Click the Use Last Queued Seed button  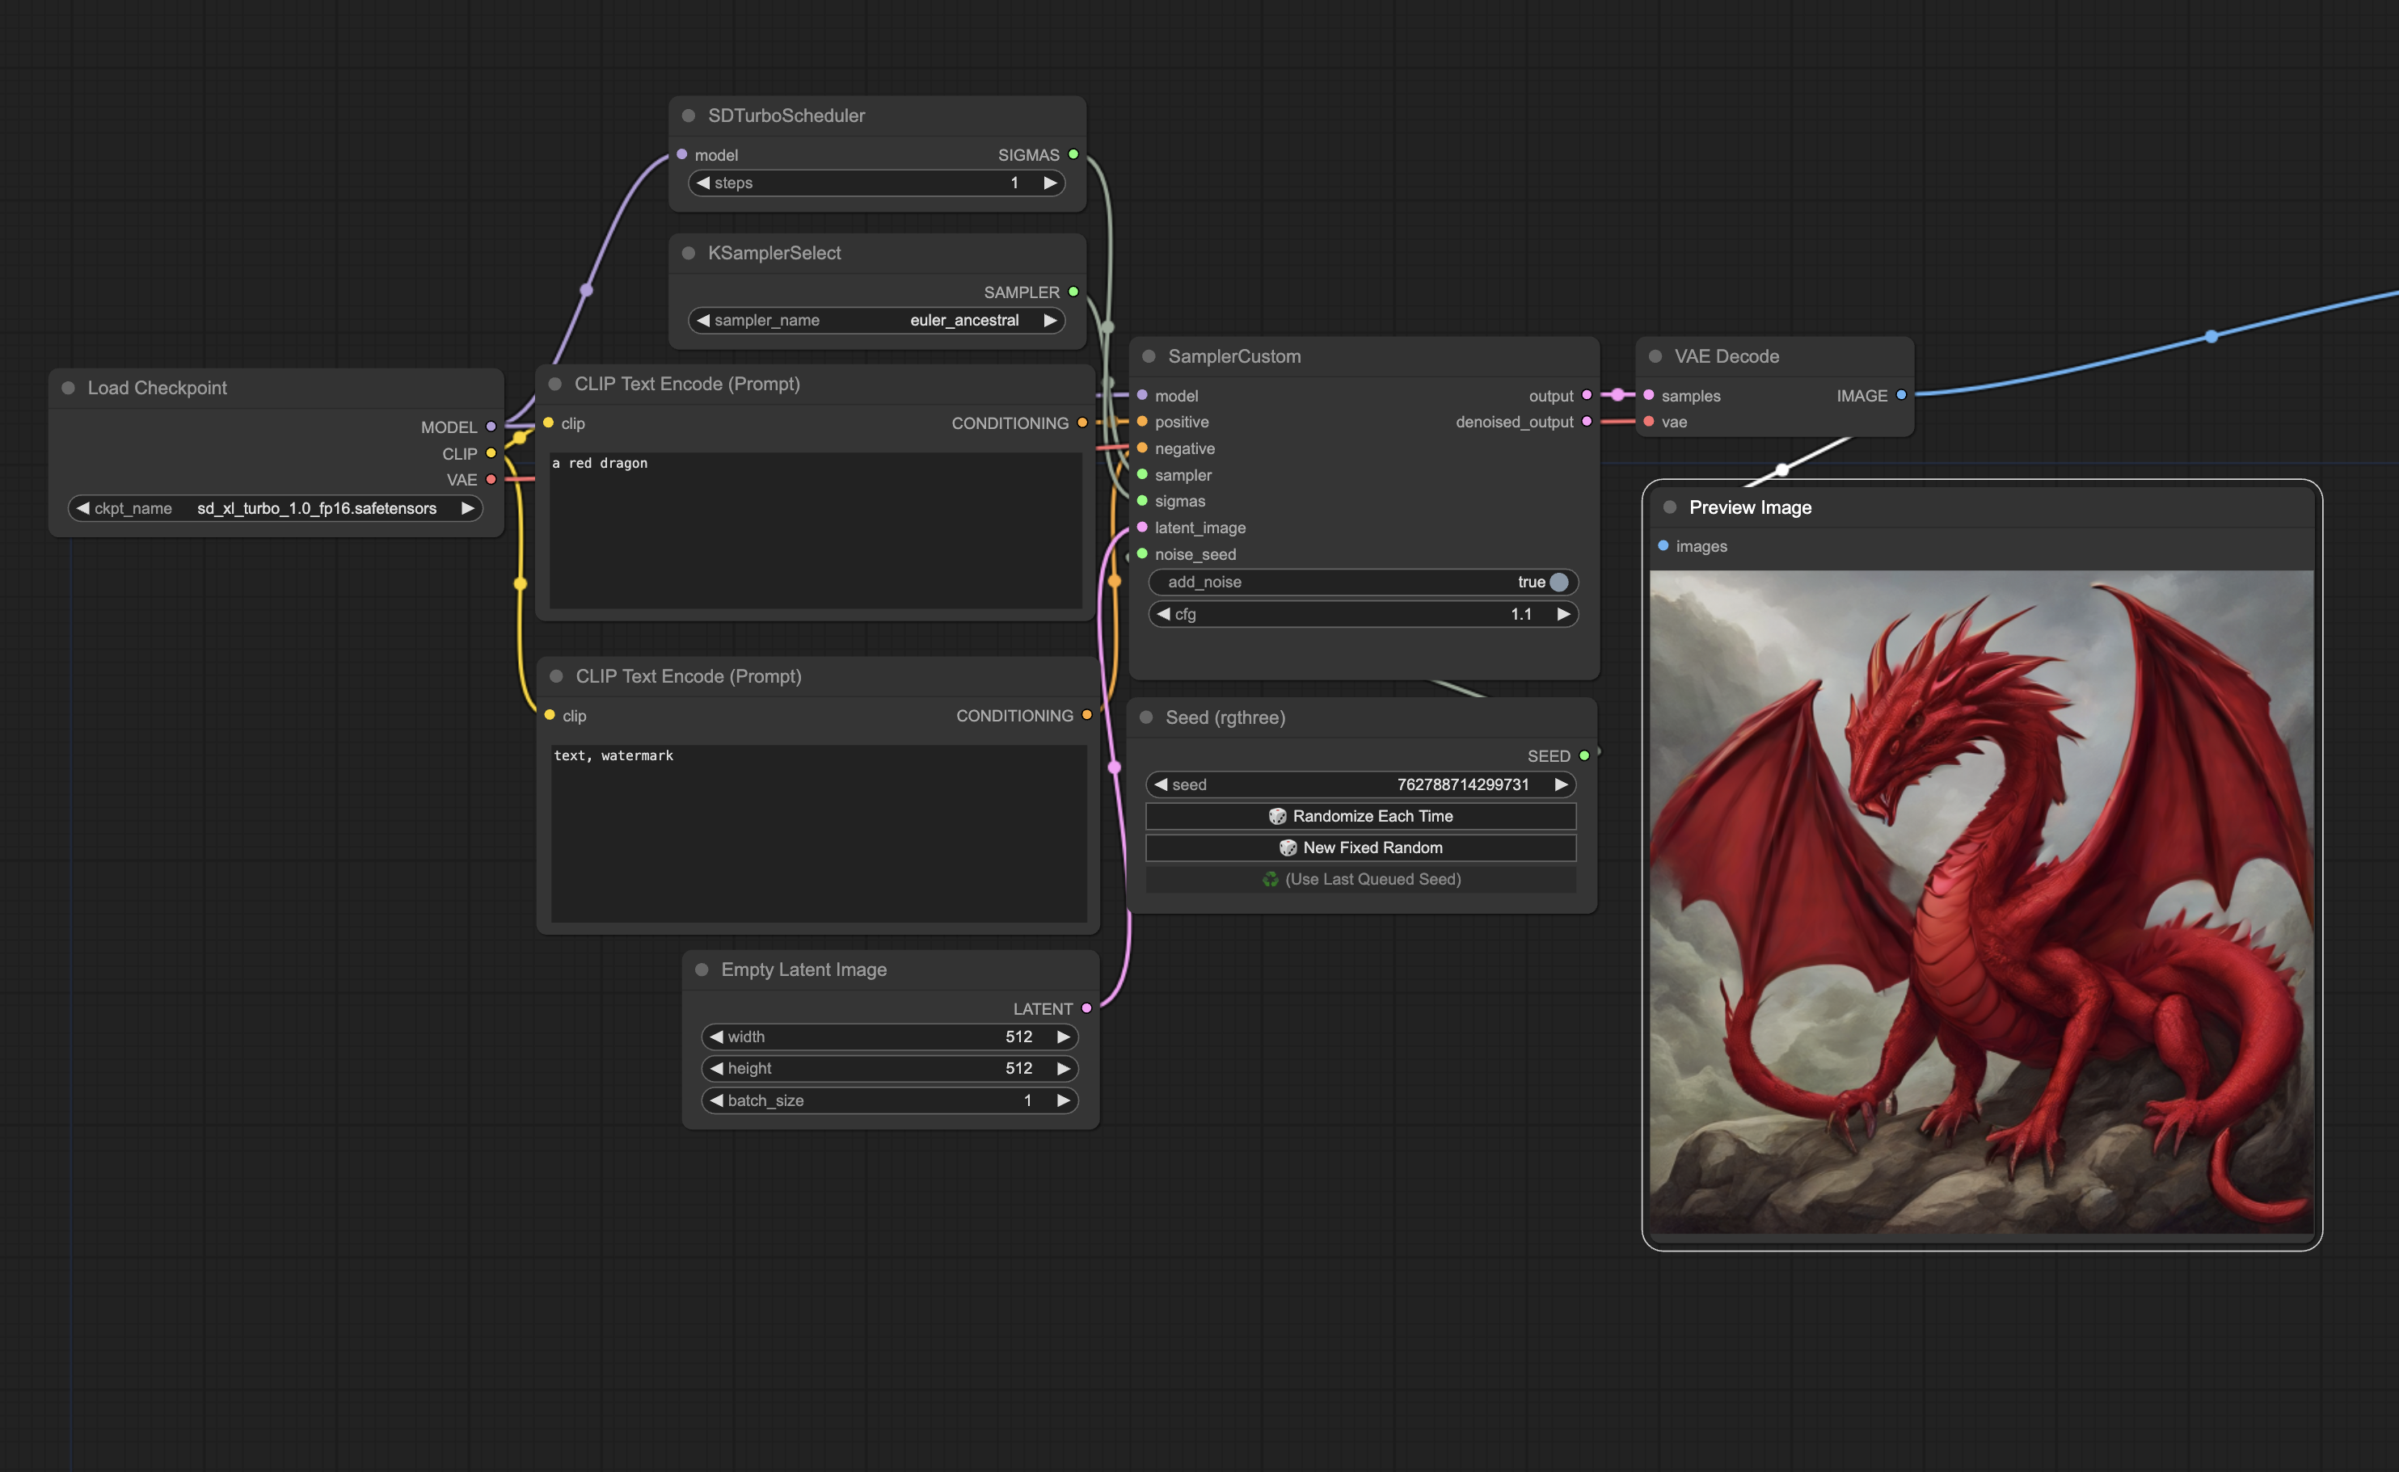pyautogui.click(x=1360, y=879)
